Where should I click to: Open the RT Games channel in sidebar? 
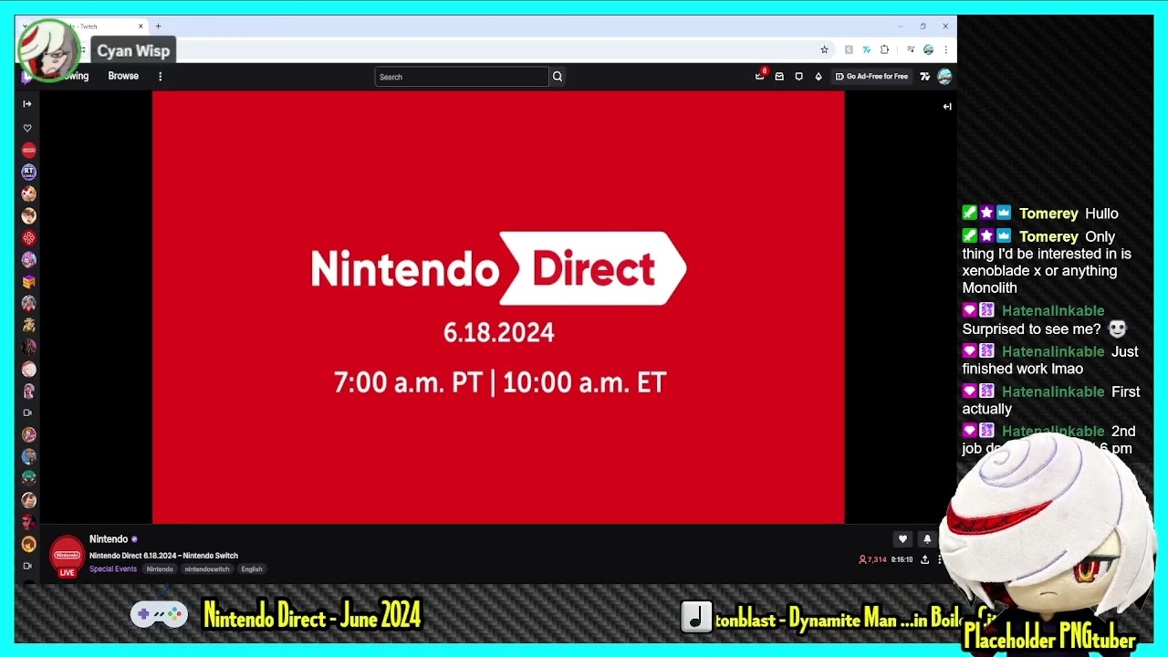[28, 172]
